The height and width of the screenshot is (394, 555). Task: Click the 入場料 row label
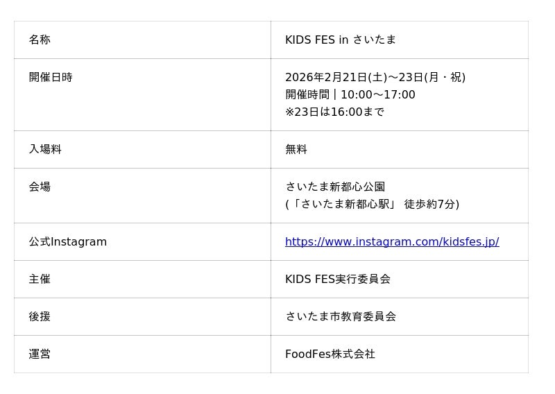tap(45, 150)
